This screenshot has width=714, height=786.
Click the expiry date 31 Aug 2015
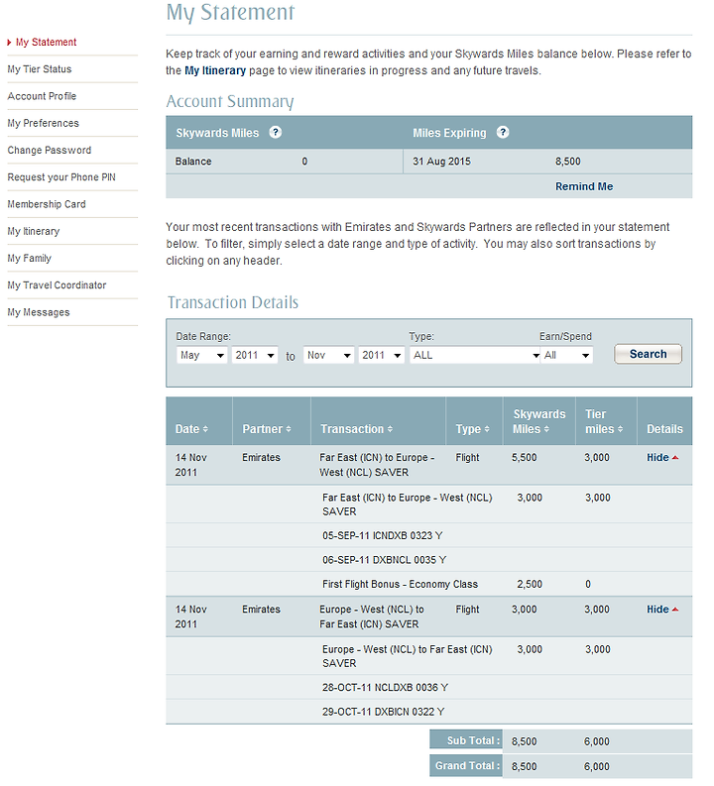point(441,162)
